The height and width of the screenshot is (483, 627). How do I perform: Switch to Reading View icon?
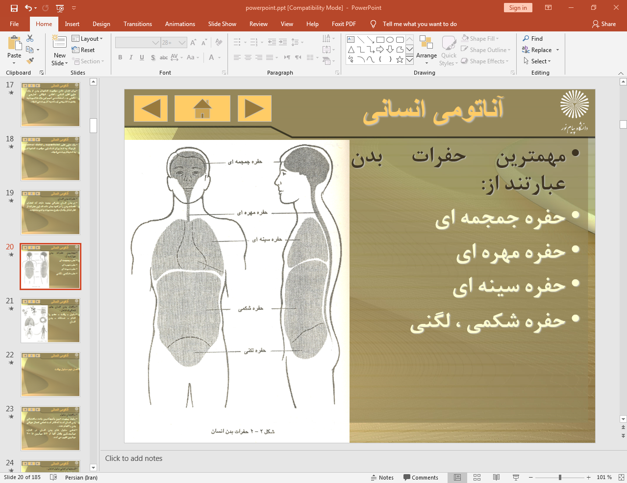click(x=496, y=477)
